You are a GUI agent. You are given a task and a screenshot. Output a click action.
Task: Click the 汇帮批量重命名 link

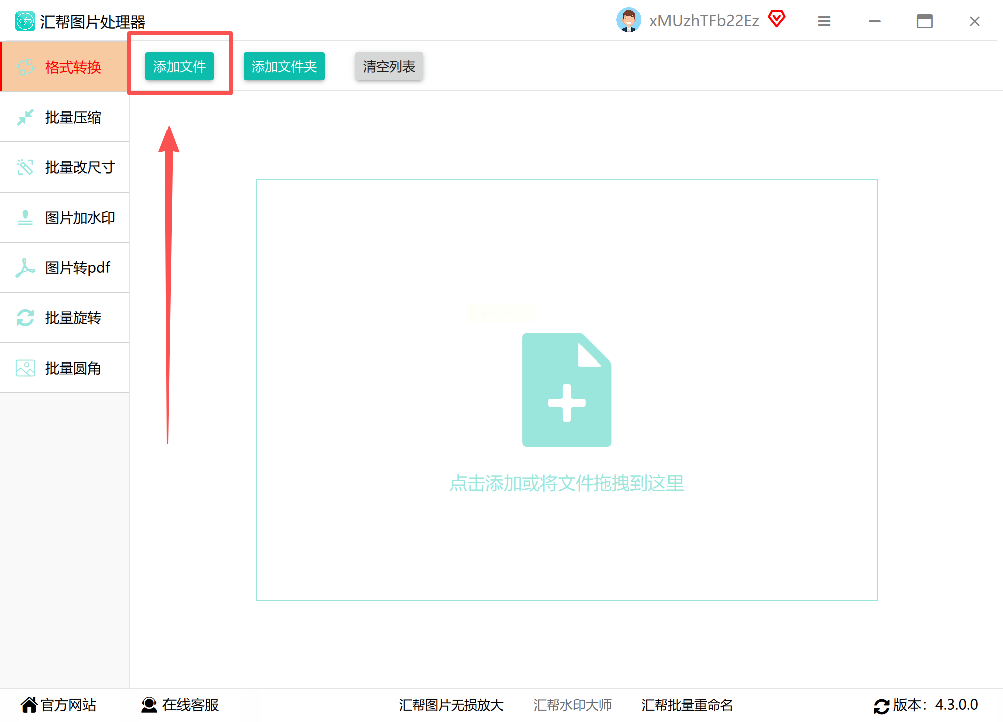(687, 705)
